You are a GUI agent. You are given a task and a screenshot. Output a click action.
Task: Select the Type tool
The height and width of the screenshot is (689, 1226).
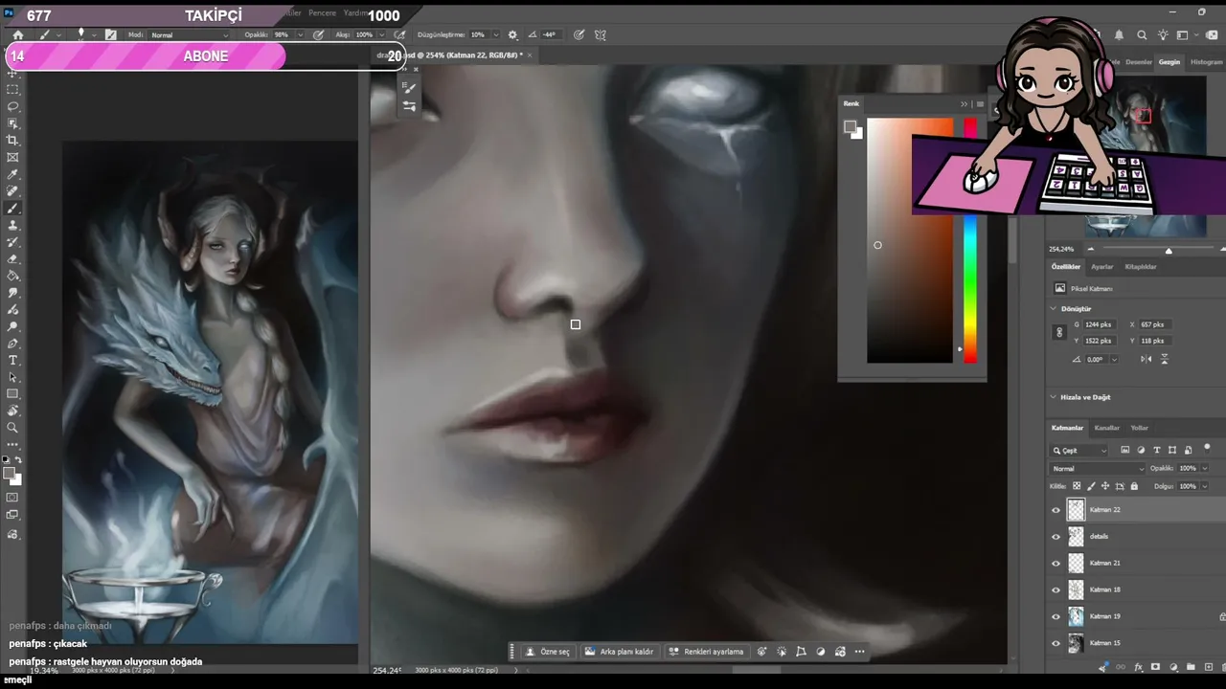[x=12, y=361]
